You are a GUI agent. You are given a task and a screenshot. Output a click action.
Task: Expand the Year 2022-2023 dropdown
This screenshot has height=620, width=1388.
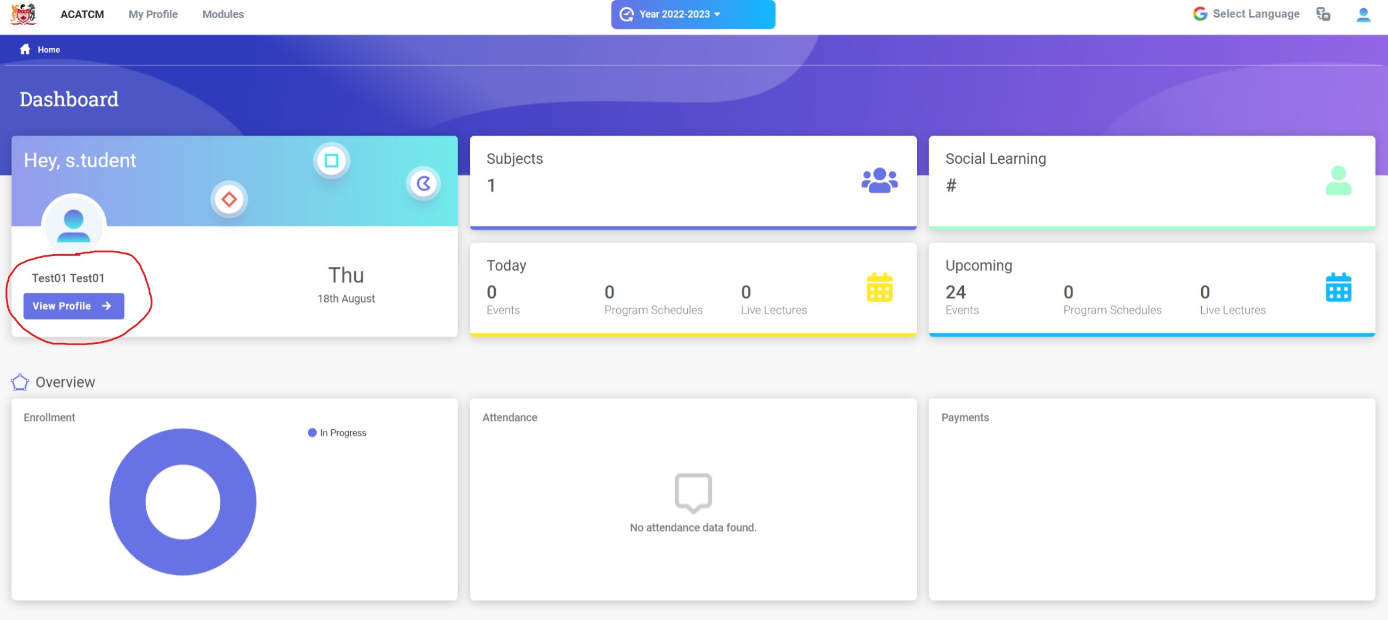point(693,14)
